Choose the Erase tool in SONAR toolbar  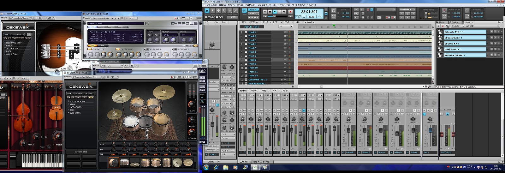[x=235, y=11]
